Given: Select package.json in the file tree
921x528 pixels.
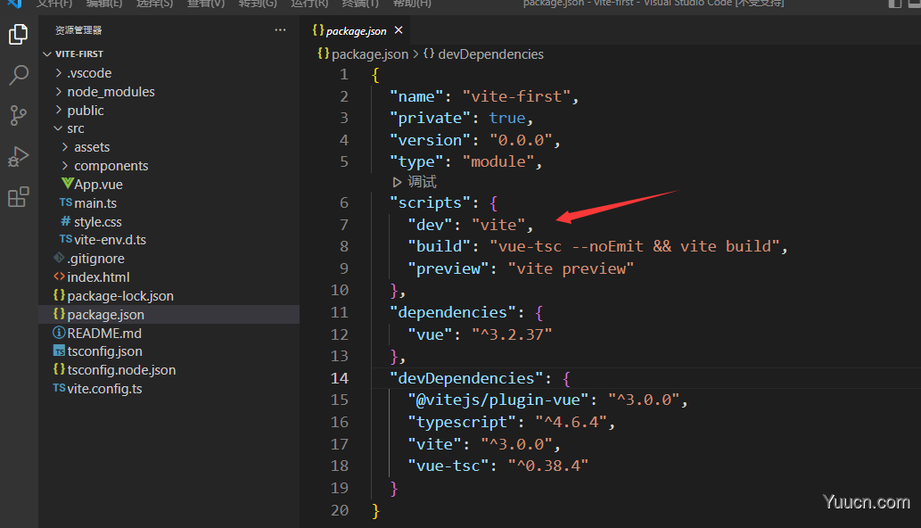Looking at the screenshot, I should pos(106,315).
